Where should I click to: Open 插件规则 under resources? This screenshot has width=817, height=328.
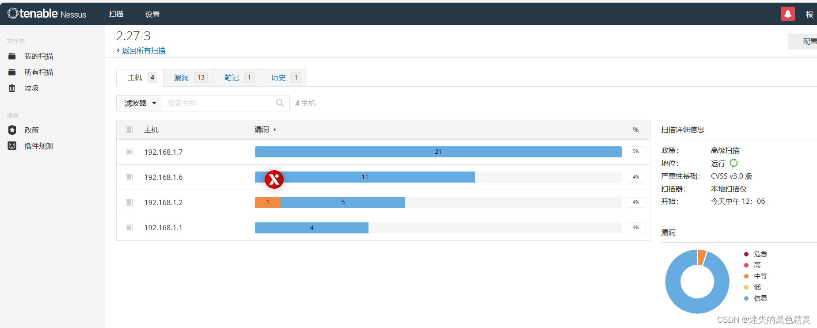(x=38, y=146)
